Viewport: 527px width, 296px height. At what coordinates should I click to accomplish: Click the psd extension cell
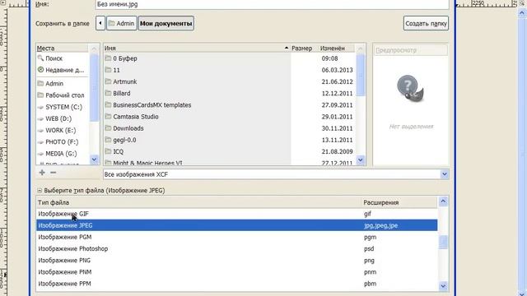click(x=369, y=248)
